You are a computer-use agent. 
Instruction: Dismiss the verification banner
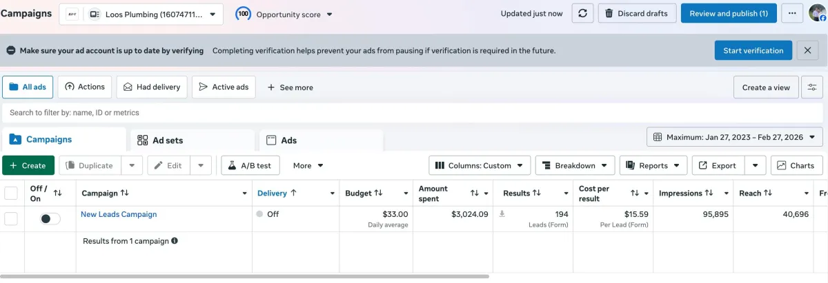[807, 50]
